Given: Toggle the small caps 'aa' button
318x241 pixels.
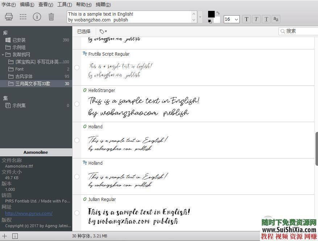Looking at the screenshot, I should click(276, 19).
